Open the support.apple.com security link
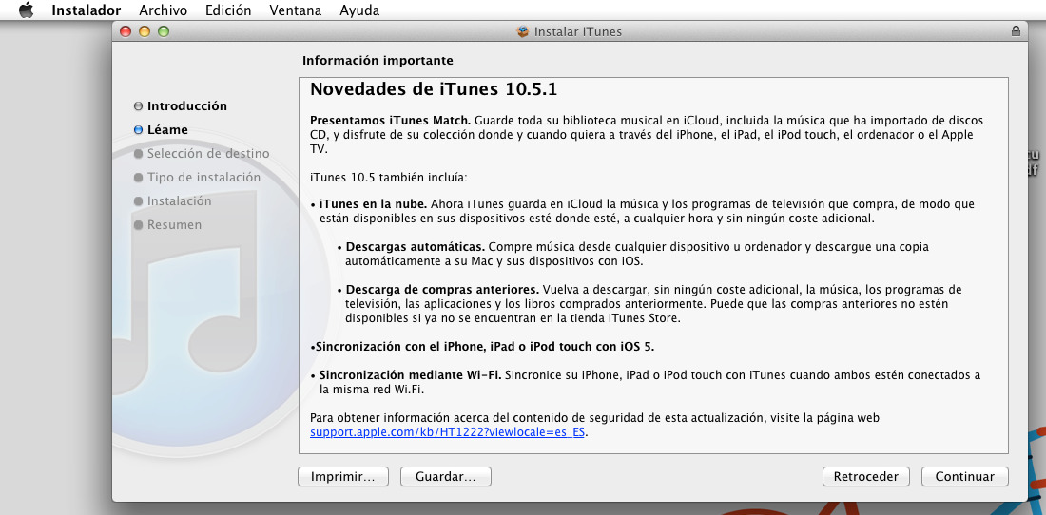This screenshot has width=1046, height=515. [449, 432]
